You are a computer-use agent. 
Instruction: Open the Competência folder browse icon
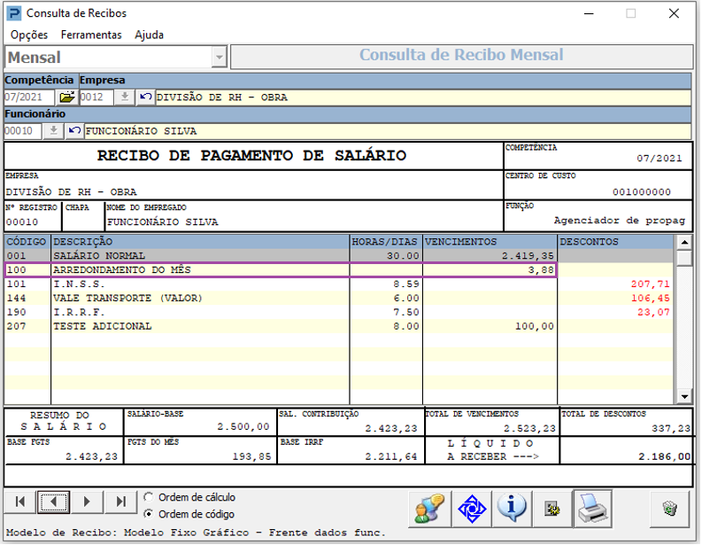[66, 97]
